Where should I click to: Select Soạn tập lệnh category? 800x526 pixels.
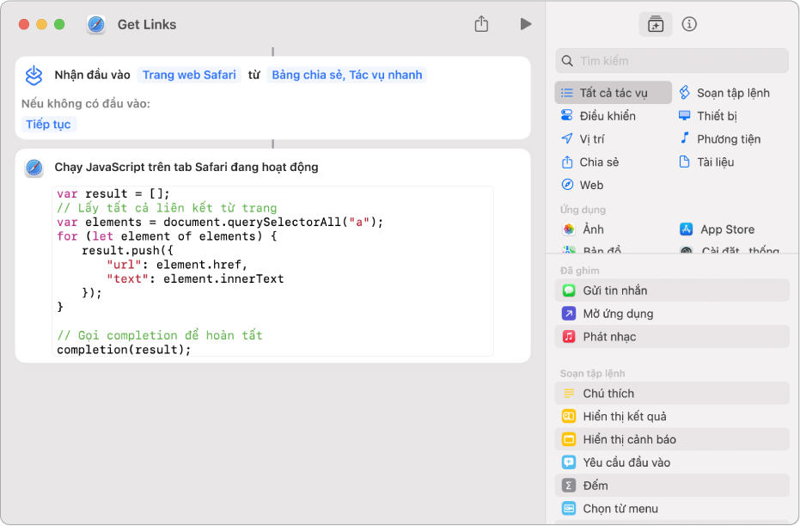pyautogui.click(x=725, y=93)
